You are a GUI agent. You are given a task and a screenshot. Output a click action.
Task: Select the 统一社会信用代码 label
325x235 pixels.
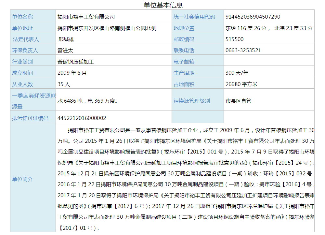point(194,17)
